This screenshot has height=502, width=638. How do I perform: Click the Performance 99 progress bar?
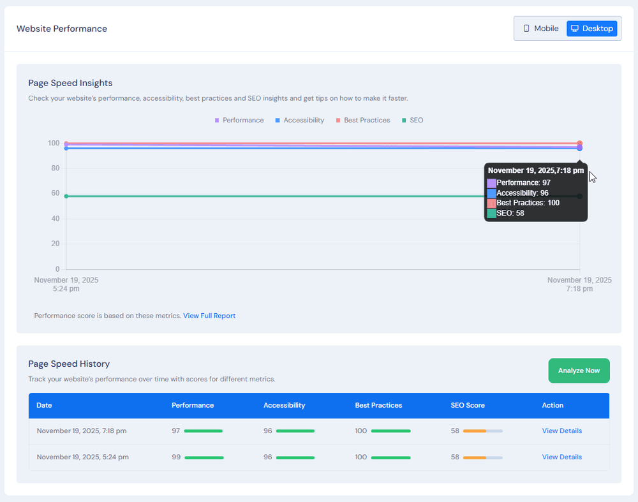(204, 457)
